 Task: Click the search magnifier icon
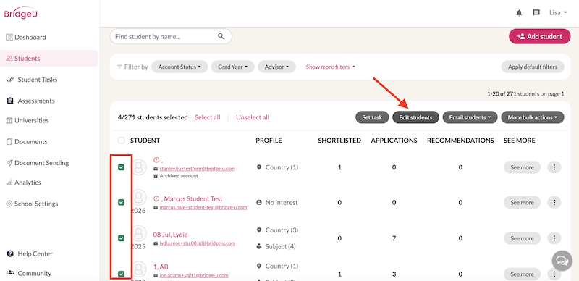tap(221, 36)
